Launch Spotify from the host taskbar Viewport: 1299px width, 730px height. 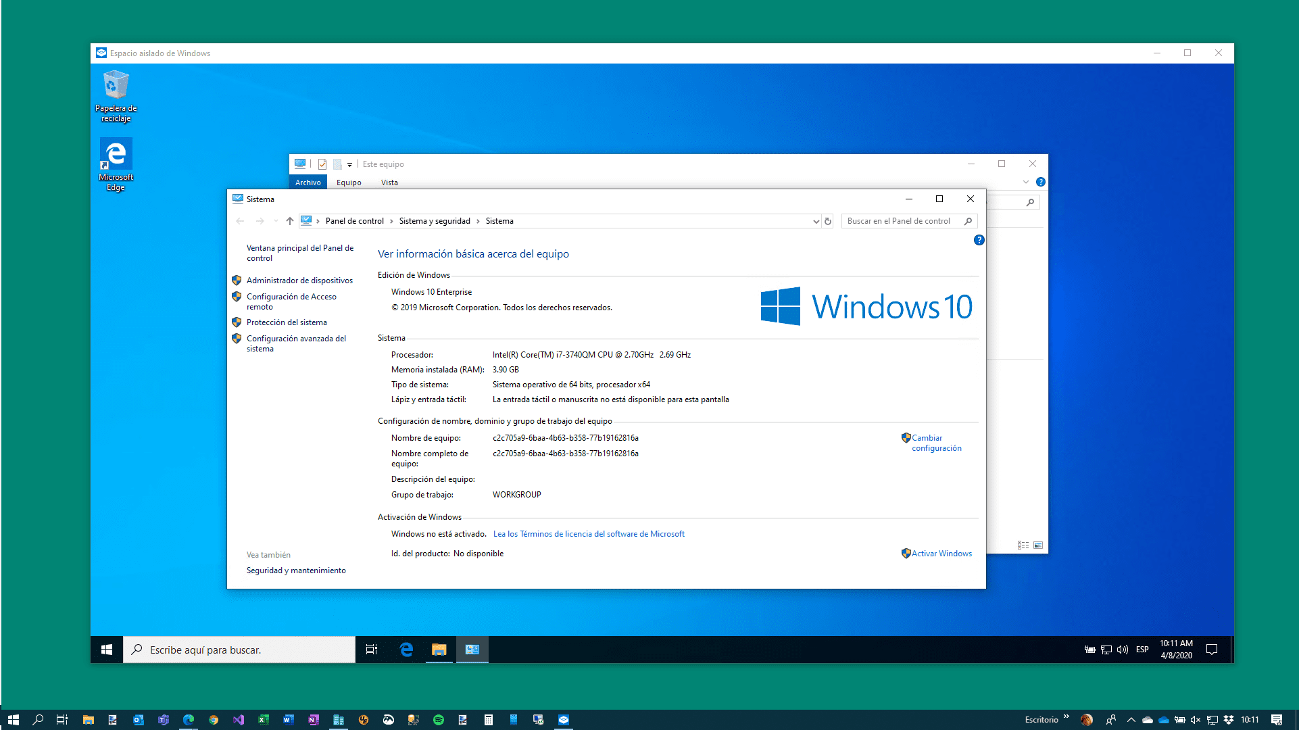click(x=439, y=720)
